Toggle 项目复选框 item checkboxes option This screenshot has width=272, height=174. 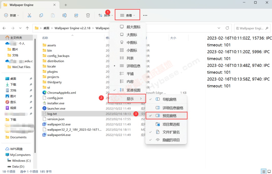click(x=166, y=124)
